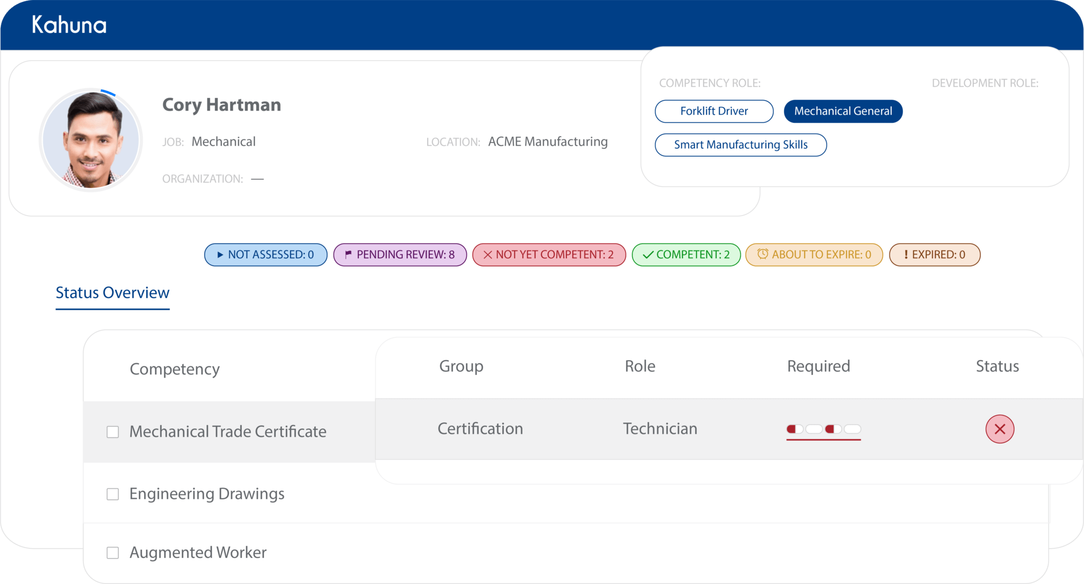Image resolution: width=1084 pixels, height=584 pixels.
Task: Open the Engineering Drawings competency row
Action: tap(207, 494)
